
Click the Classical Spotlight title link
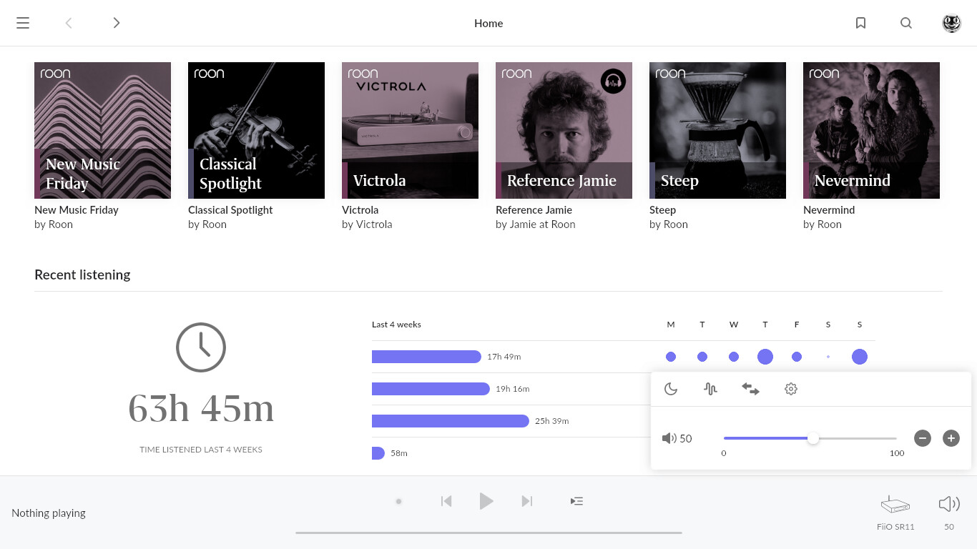click(230, 209)
